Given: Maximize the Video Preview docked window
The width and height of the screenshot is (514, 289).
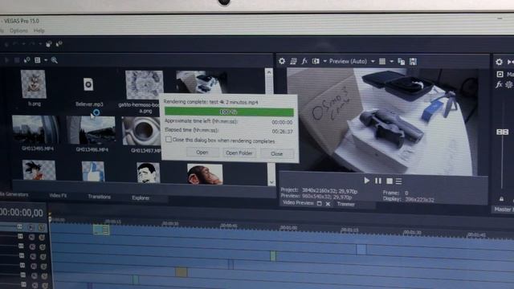Looking at the screenshot, I should coord(320,203).
